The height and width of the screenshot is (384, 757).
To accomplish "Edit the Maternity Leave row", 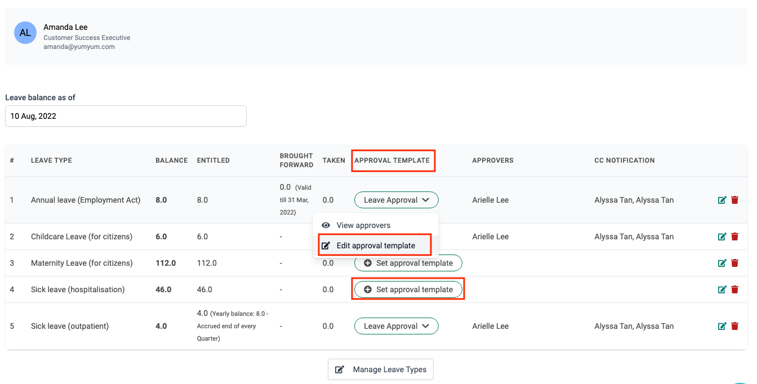I will tap(722, 263).
